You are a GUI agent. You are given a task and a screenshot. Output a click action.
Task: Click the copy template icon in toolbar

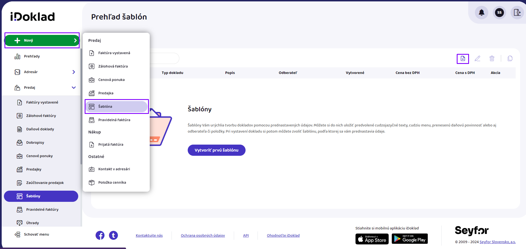pyautogui.click(x=510, y=59)
